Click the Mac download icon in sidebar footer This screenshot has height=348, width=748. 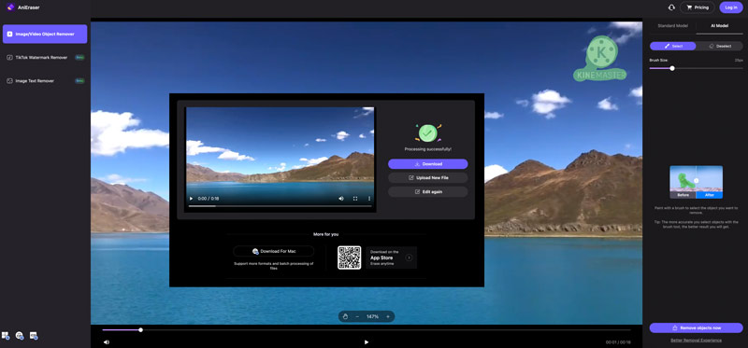click(x=20, y=336)
